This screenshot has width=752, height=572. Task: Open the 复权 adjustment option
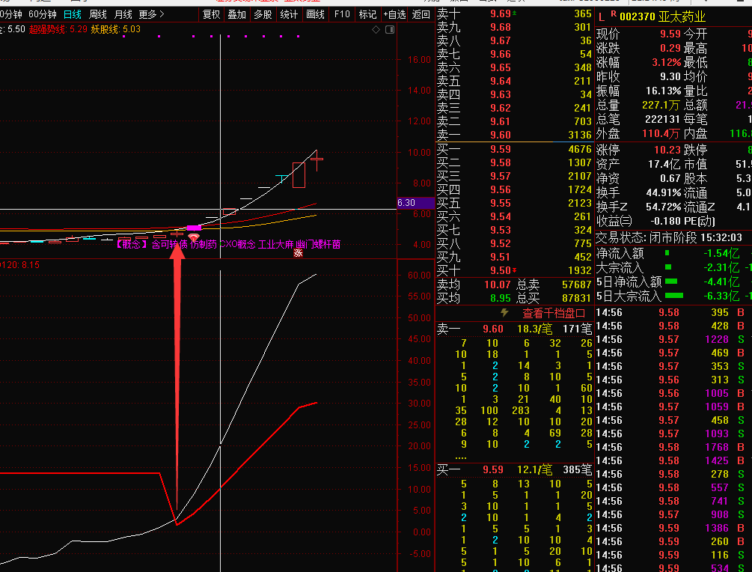[x=212, y=14]
